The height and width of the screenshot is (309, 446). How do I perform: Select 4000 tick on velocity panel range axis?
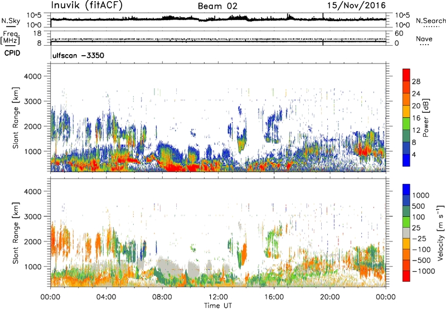tap(33, 191)
